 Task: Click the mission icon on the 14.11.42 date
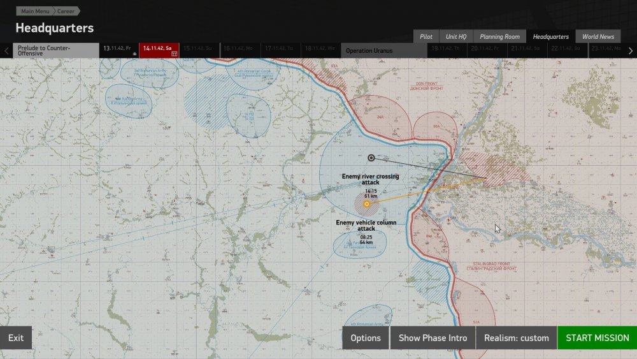175,54
